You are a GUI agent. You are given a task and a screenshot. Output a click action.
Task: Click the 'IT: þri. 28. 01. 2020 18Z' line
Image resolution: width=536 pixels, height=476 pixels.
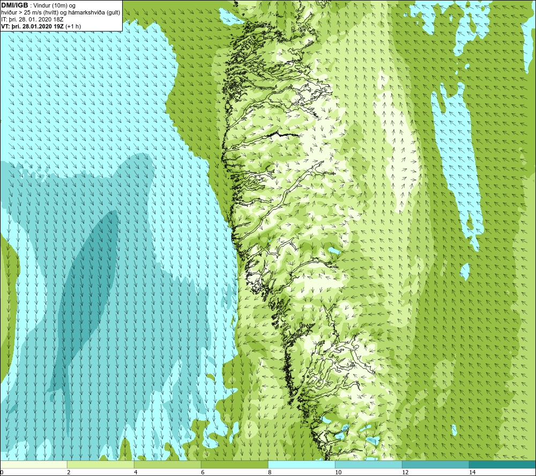point(32,19)
